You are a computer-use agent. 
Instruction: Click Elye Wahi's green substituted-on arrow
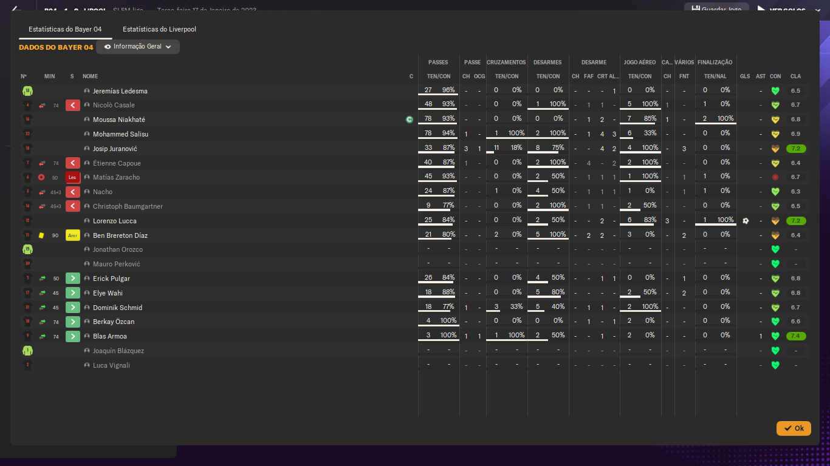click(x=73, y=293)
